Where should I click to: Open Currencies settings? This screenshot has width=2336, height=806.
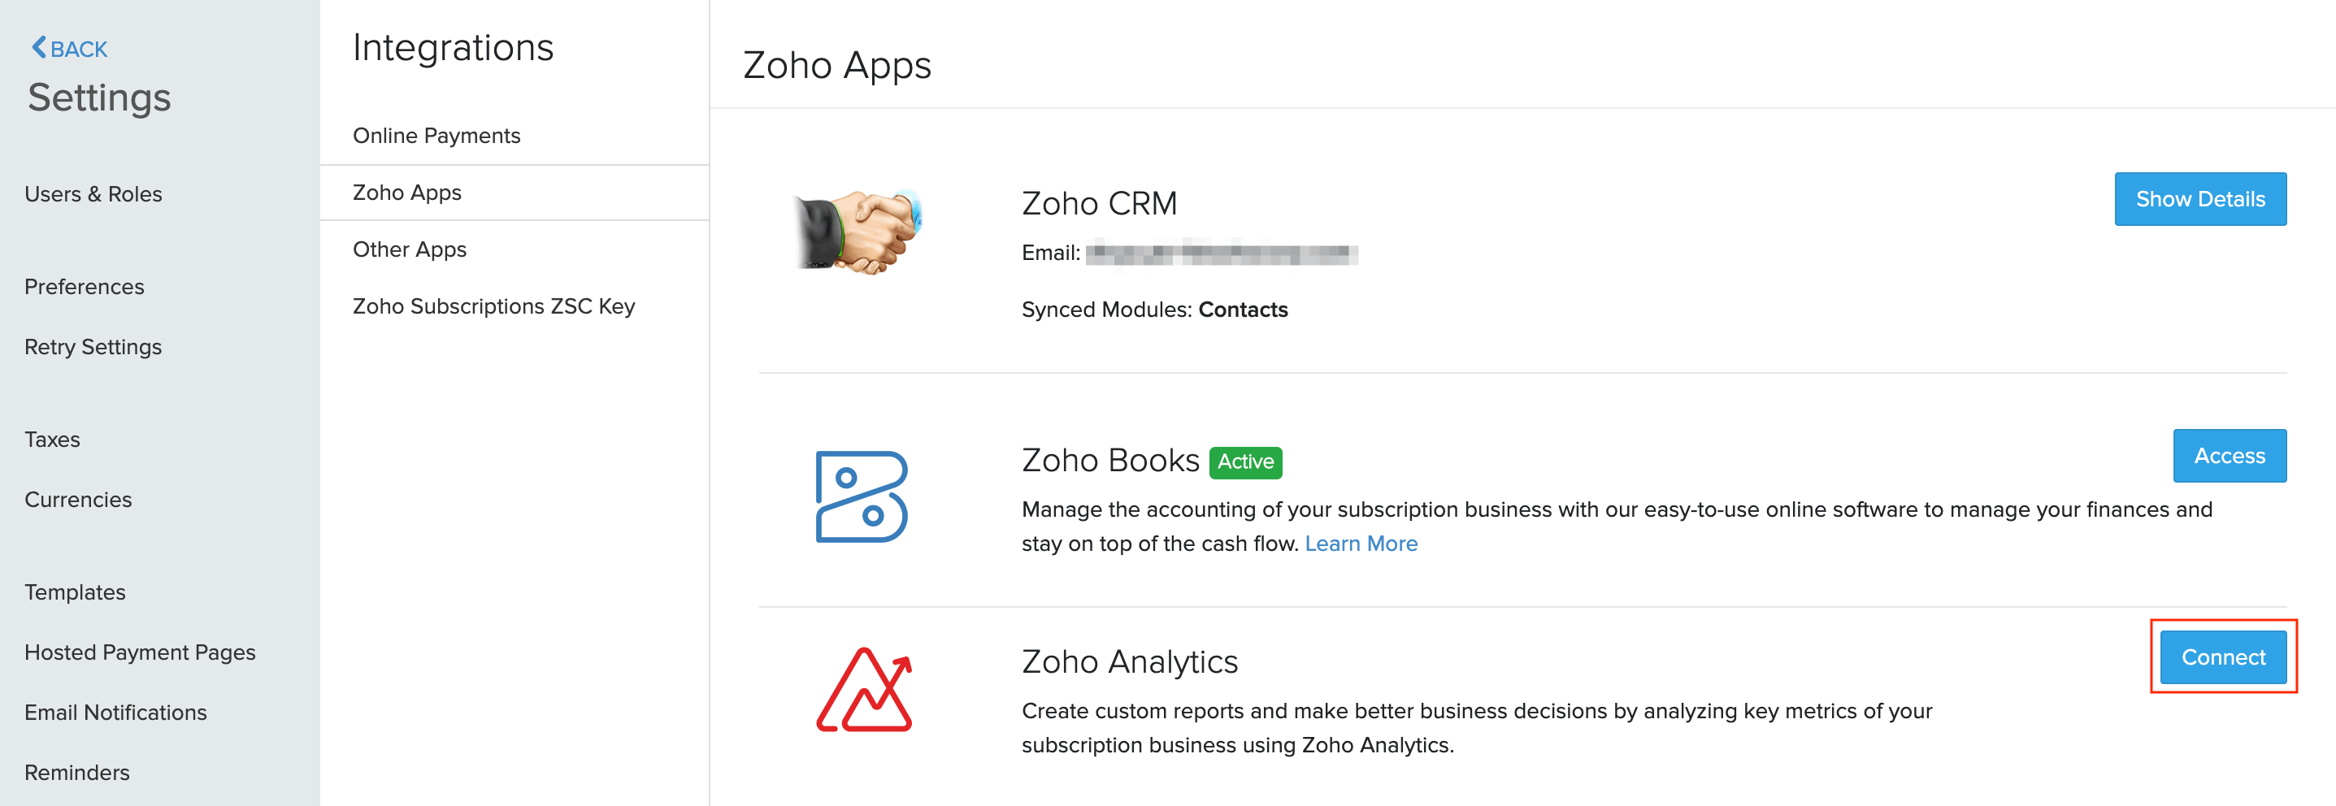[x=78, y=500]
